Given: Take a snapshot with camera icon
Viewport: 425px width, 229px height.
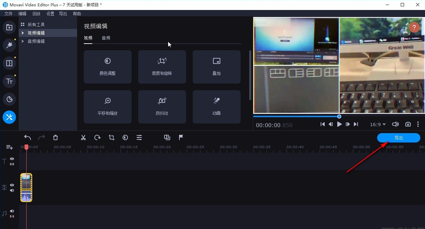Looking at the screenshot, I should [408, 124].
